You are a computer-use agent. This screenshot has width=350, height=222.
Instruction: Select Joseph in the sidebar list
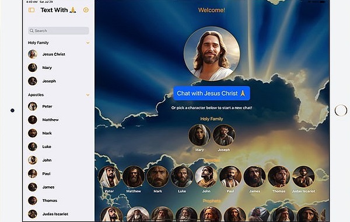point(58,81)
